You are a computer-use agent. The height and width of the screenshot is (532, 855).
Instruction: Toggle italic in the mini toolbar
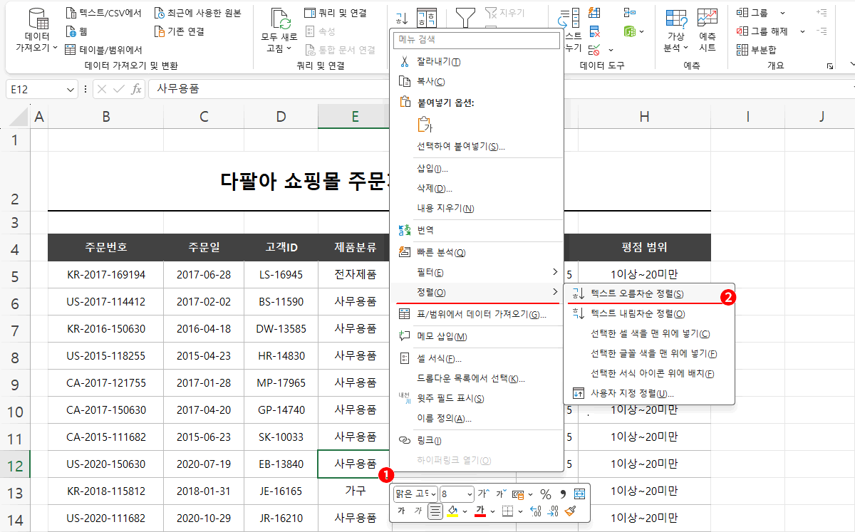[418, 511]
